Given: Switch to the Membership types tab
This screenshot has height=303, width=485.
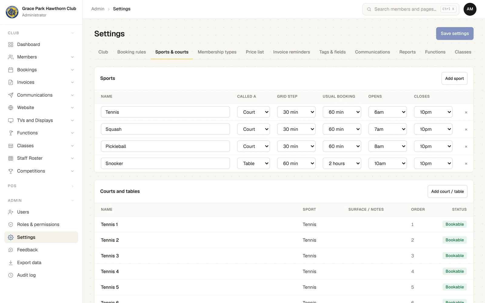Looking at the screenshot, I should [217, 52].
